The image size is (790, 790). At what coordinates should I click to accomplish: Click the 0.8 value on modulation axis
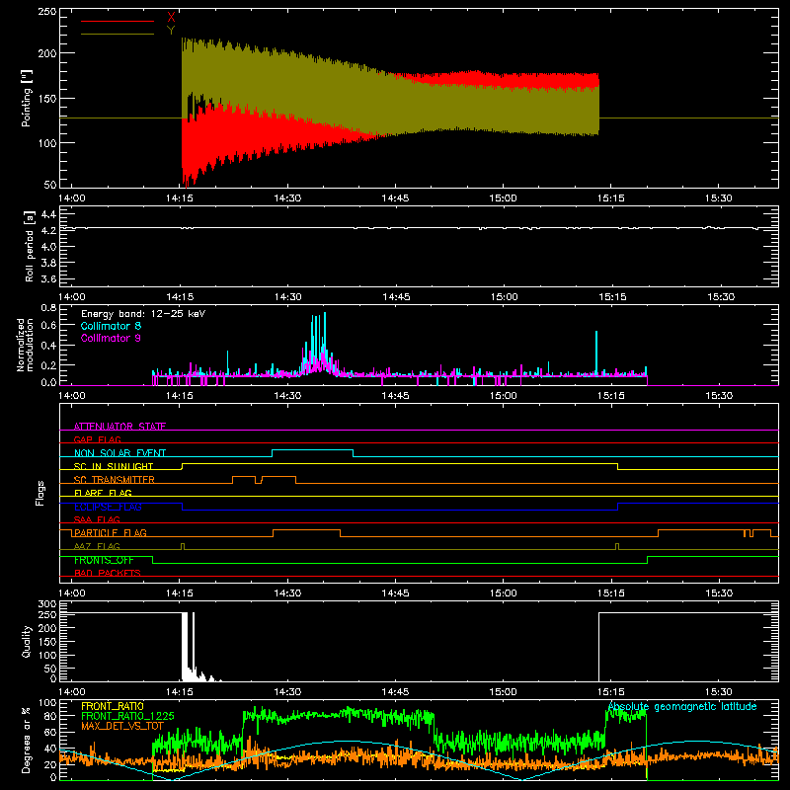[48, 308]
